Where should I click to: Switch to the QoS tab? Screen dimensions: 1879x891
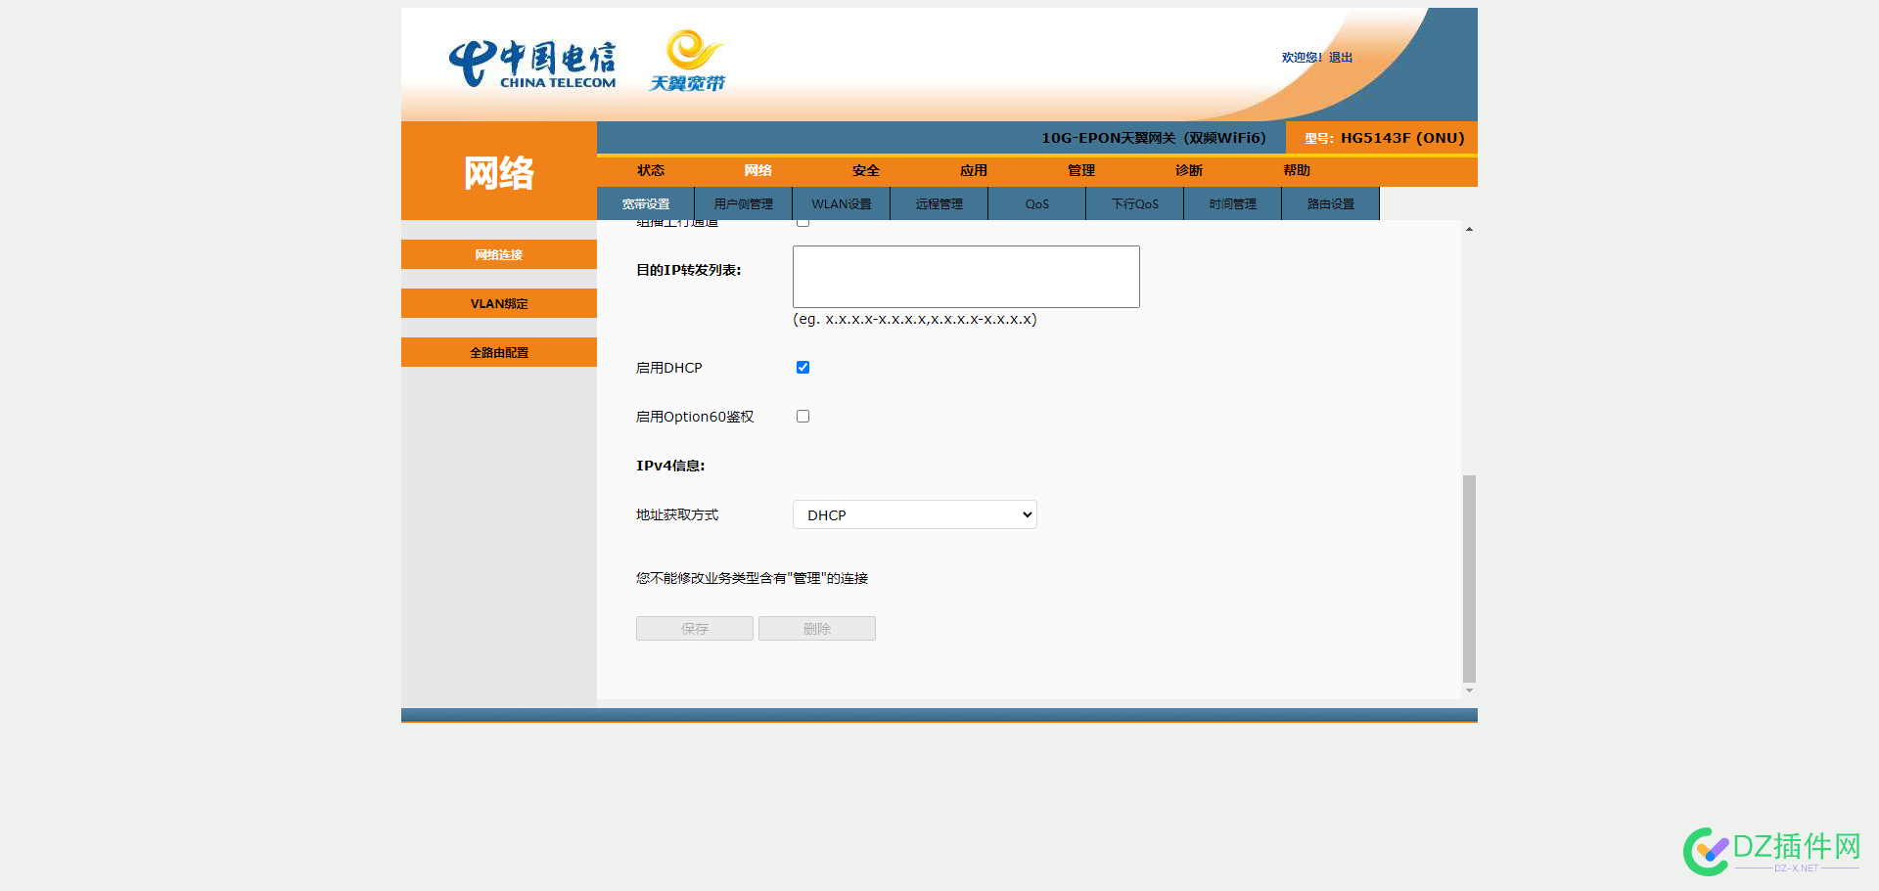click(x=1037, y=203)
